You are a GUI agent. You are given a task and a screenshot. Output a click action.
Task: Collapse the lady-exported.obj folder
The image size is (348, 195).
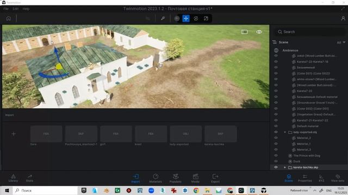click(285, 132)
